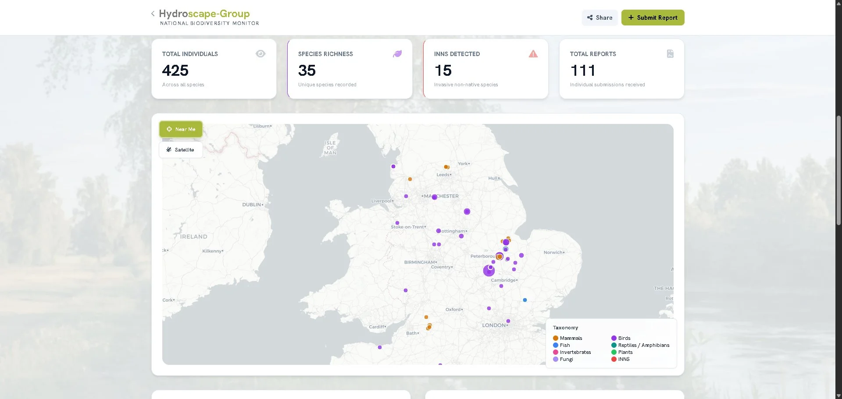Viewport: 842px width, 399px height.
Task: Open the Hydroscape-Group header title
Action: [x=204, y=14]
